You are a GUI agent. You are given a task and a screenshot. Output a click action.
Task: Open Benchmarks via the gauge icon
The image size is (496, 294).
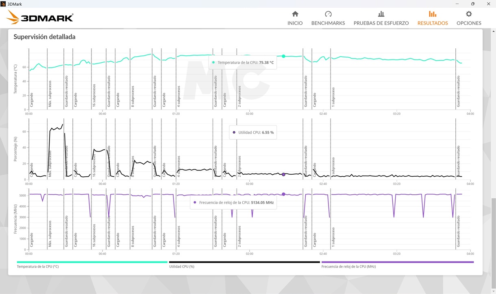(x=328, y=14)
